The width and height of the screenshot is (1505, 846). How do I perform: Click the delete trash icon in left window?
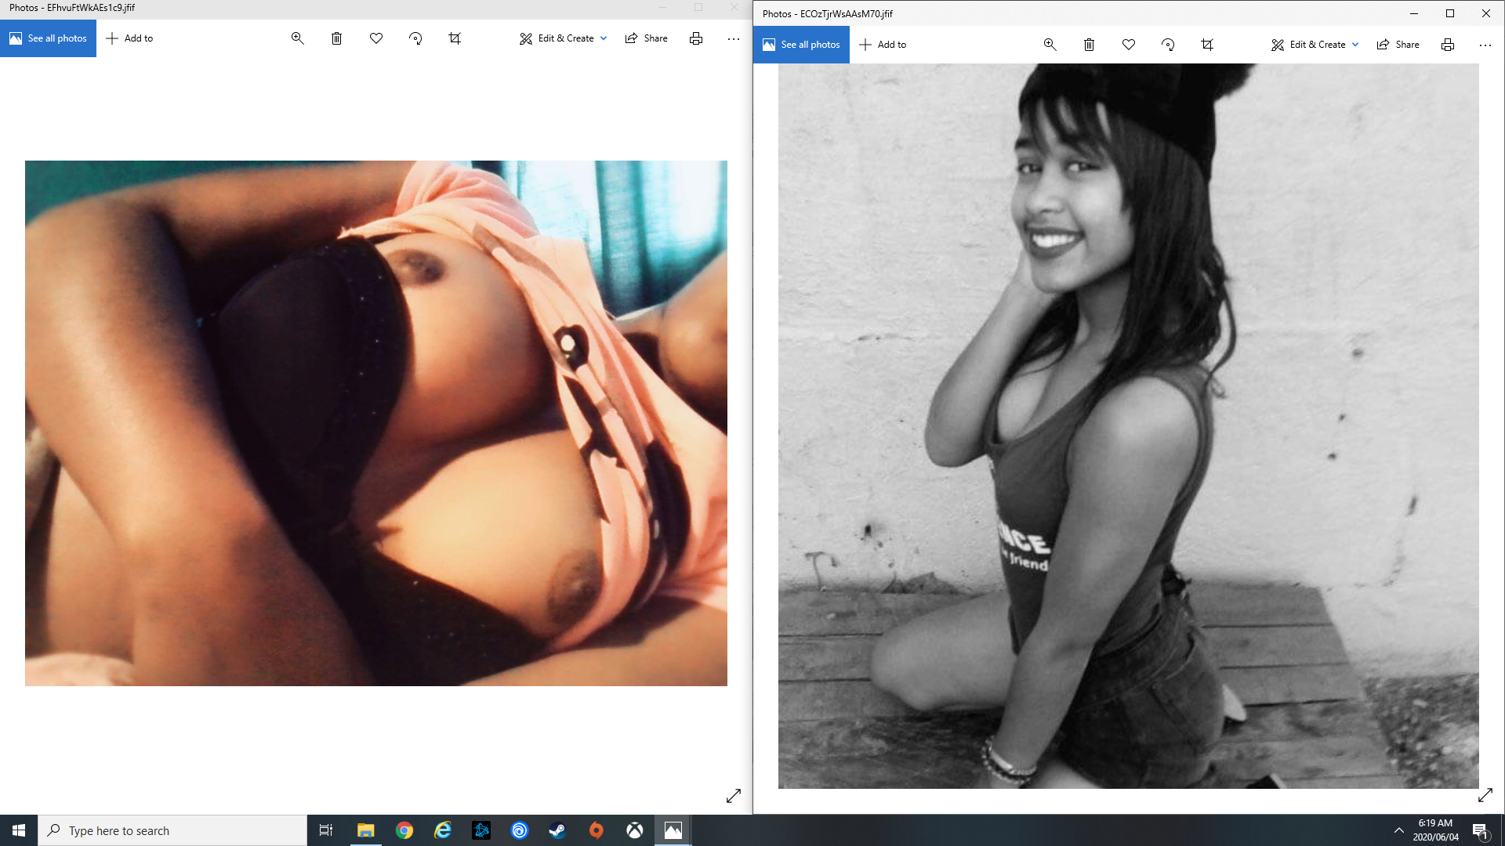coord(336,38)
